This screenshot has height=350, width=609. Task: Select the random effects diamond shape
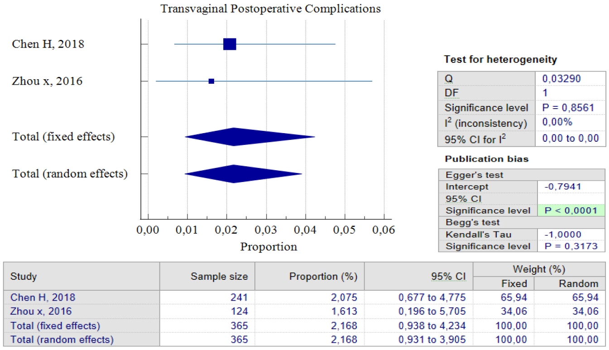click(x=243, y=174)
